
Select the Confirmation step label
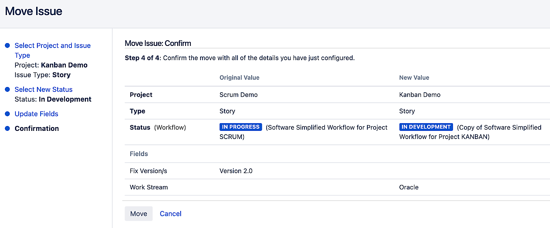(x=37, y=128)
